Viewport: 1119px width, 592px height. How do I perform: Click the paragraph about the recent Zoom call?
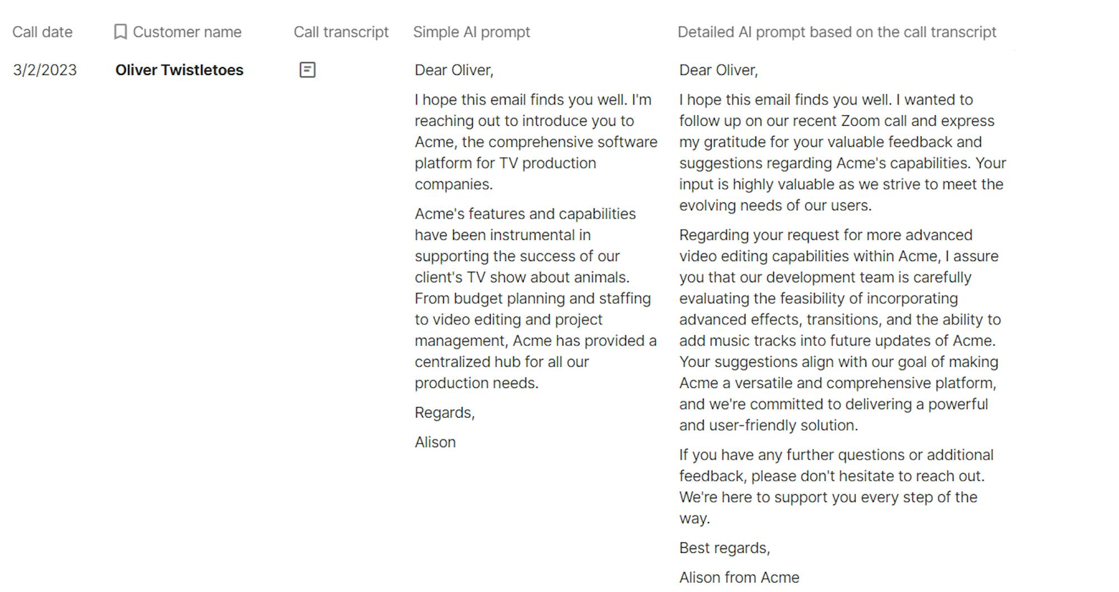(x=843, y=153)
